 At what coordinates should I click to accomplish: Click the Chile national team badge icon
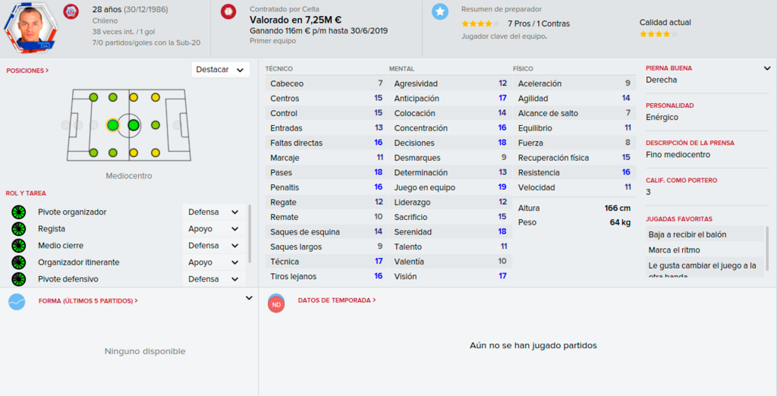(x=71, y=11)
